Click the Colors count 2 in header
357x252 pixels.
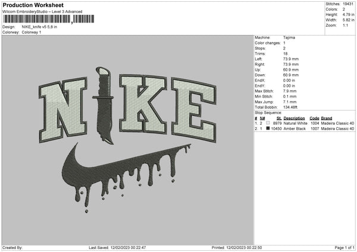coord(344,10)
